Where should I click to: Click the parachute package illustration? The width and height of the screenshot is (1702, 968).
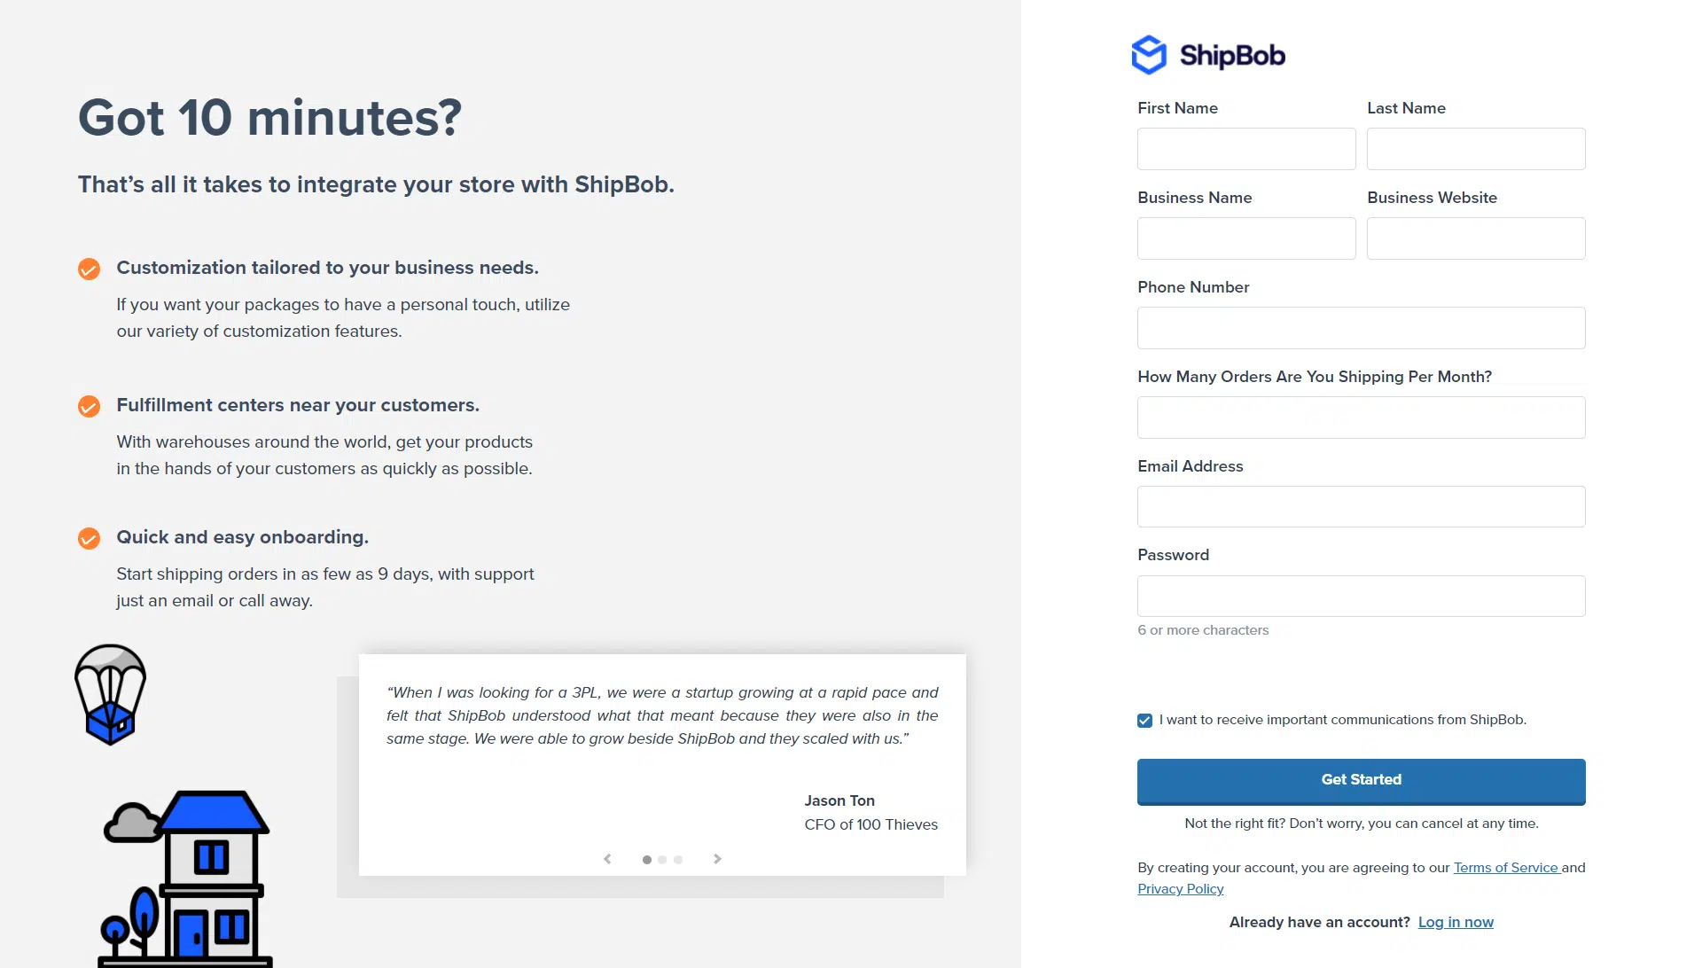pyautogui.click(x=110, y=694)
